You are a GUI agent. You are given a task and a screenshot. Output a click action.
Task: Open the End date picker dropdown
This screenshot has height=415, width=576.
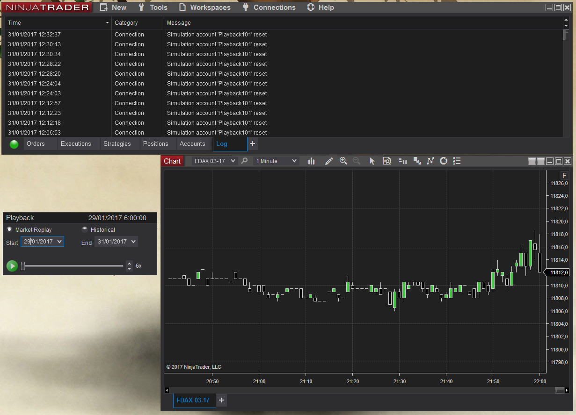[133, 242]
